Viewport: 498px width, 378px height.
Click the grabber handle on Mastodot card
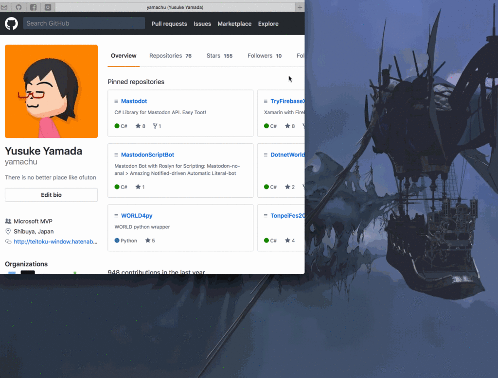116,101
